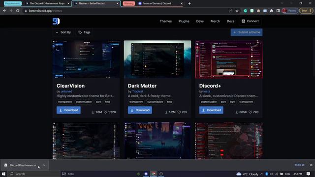This screenshot has width=315, height=177.
Task: Download the Discord+ theme
Action: coord(211,110)
